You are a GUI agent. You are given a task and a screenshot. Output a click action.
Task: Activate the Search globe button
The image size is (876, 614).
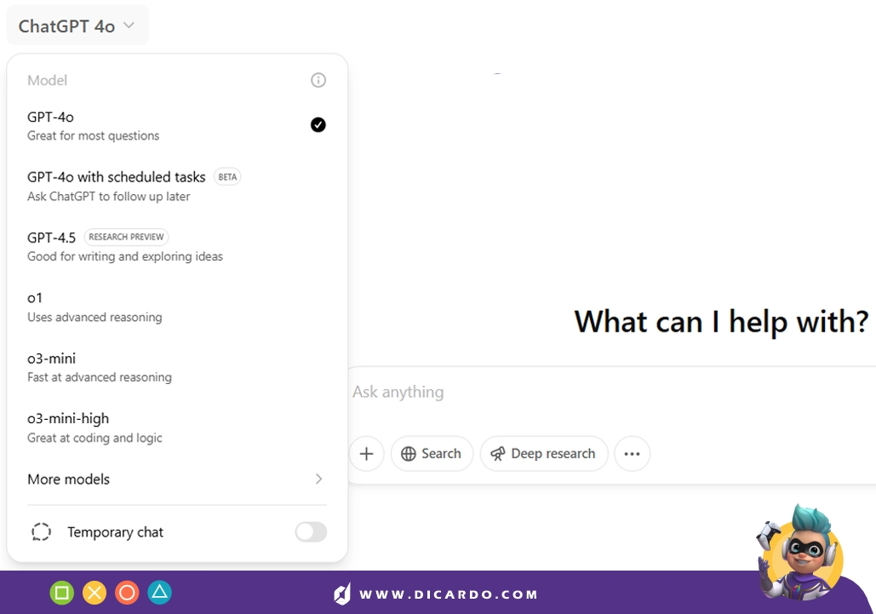tap(432, 454)
